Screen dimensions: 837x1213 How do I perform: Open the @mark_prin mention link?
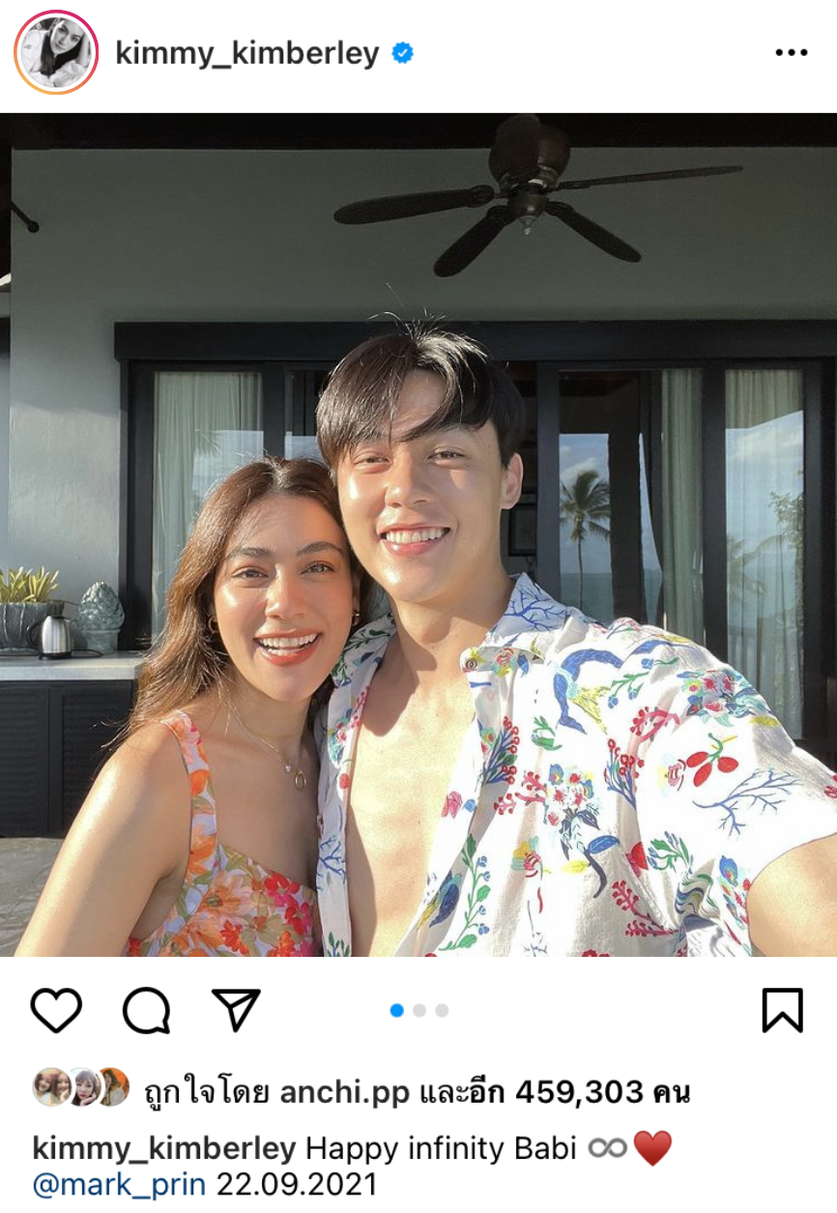pyautogui.click(x=120, y=1184)
